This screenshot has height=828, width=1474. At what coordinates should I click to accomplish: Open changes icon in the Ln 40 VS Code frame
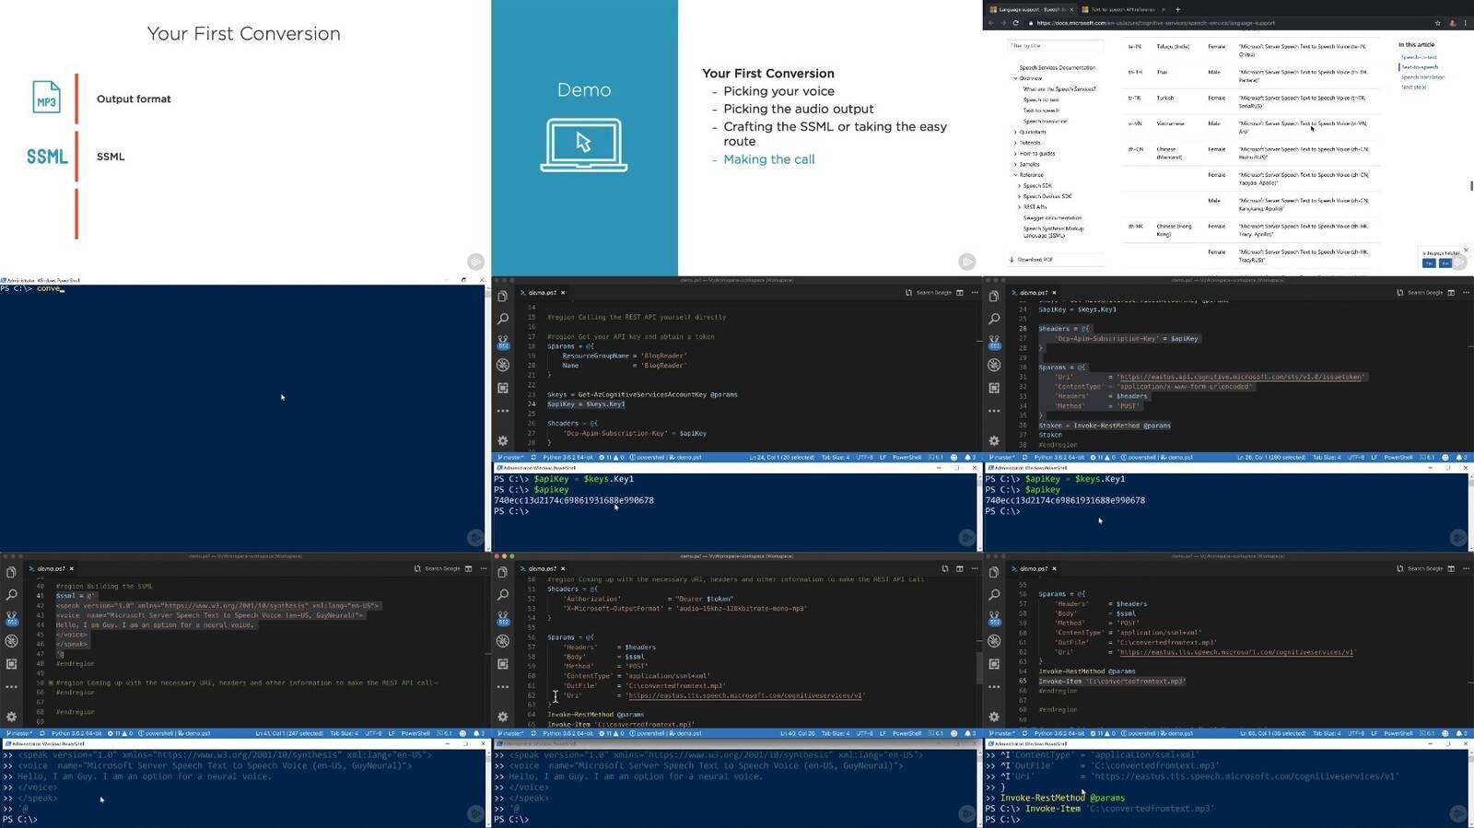pos(945,568)
